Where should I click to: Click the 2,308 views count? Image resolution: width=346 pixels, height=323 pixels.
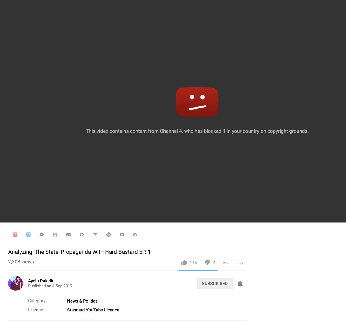coord(21,262)
